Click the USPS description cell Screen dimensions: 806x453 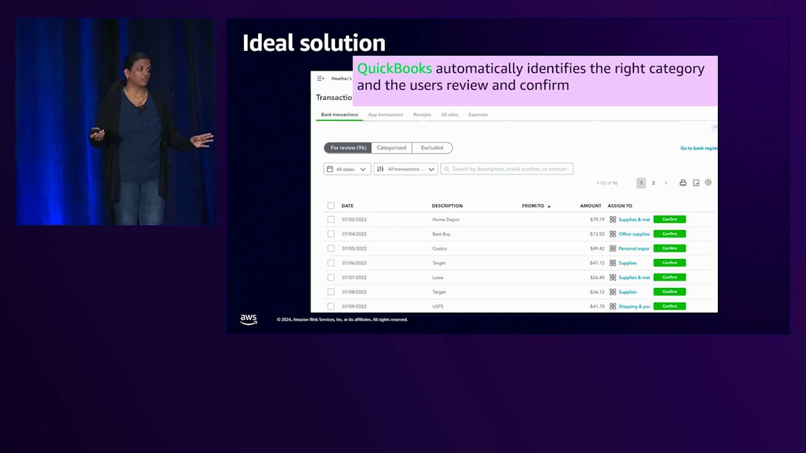pos(438,306)
